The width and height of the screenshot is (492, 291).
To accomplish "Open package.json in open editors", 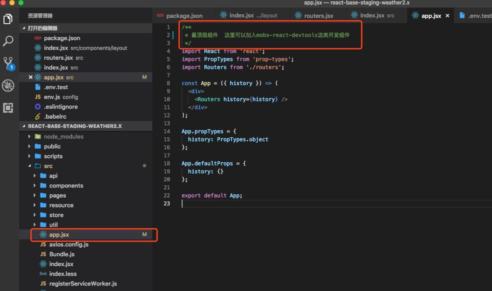I will point(86,38).
